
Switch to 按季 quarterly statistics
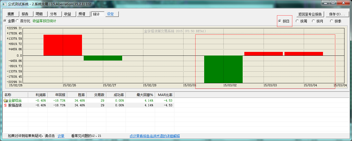click(x=332, y=21)
